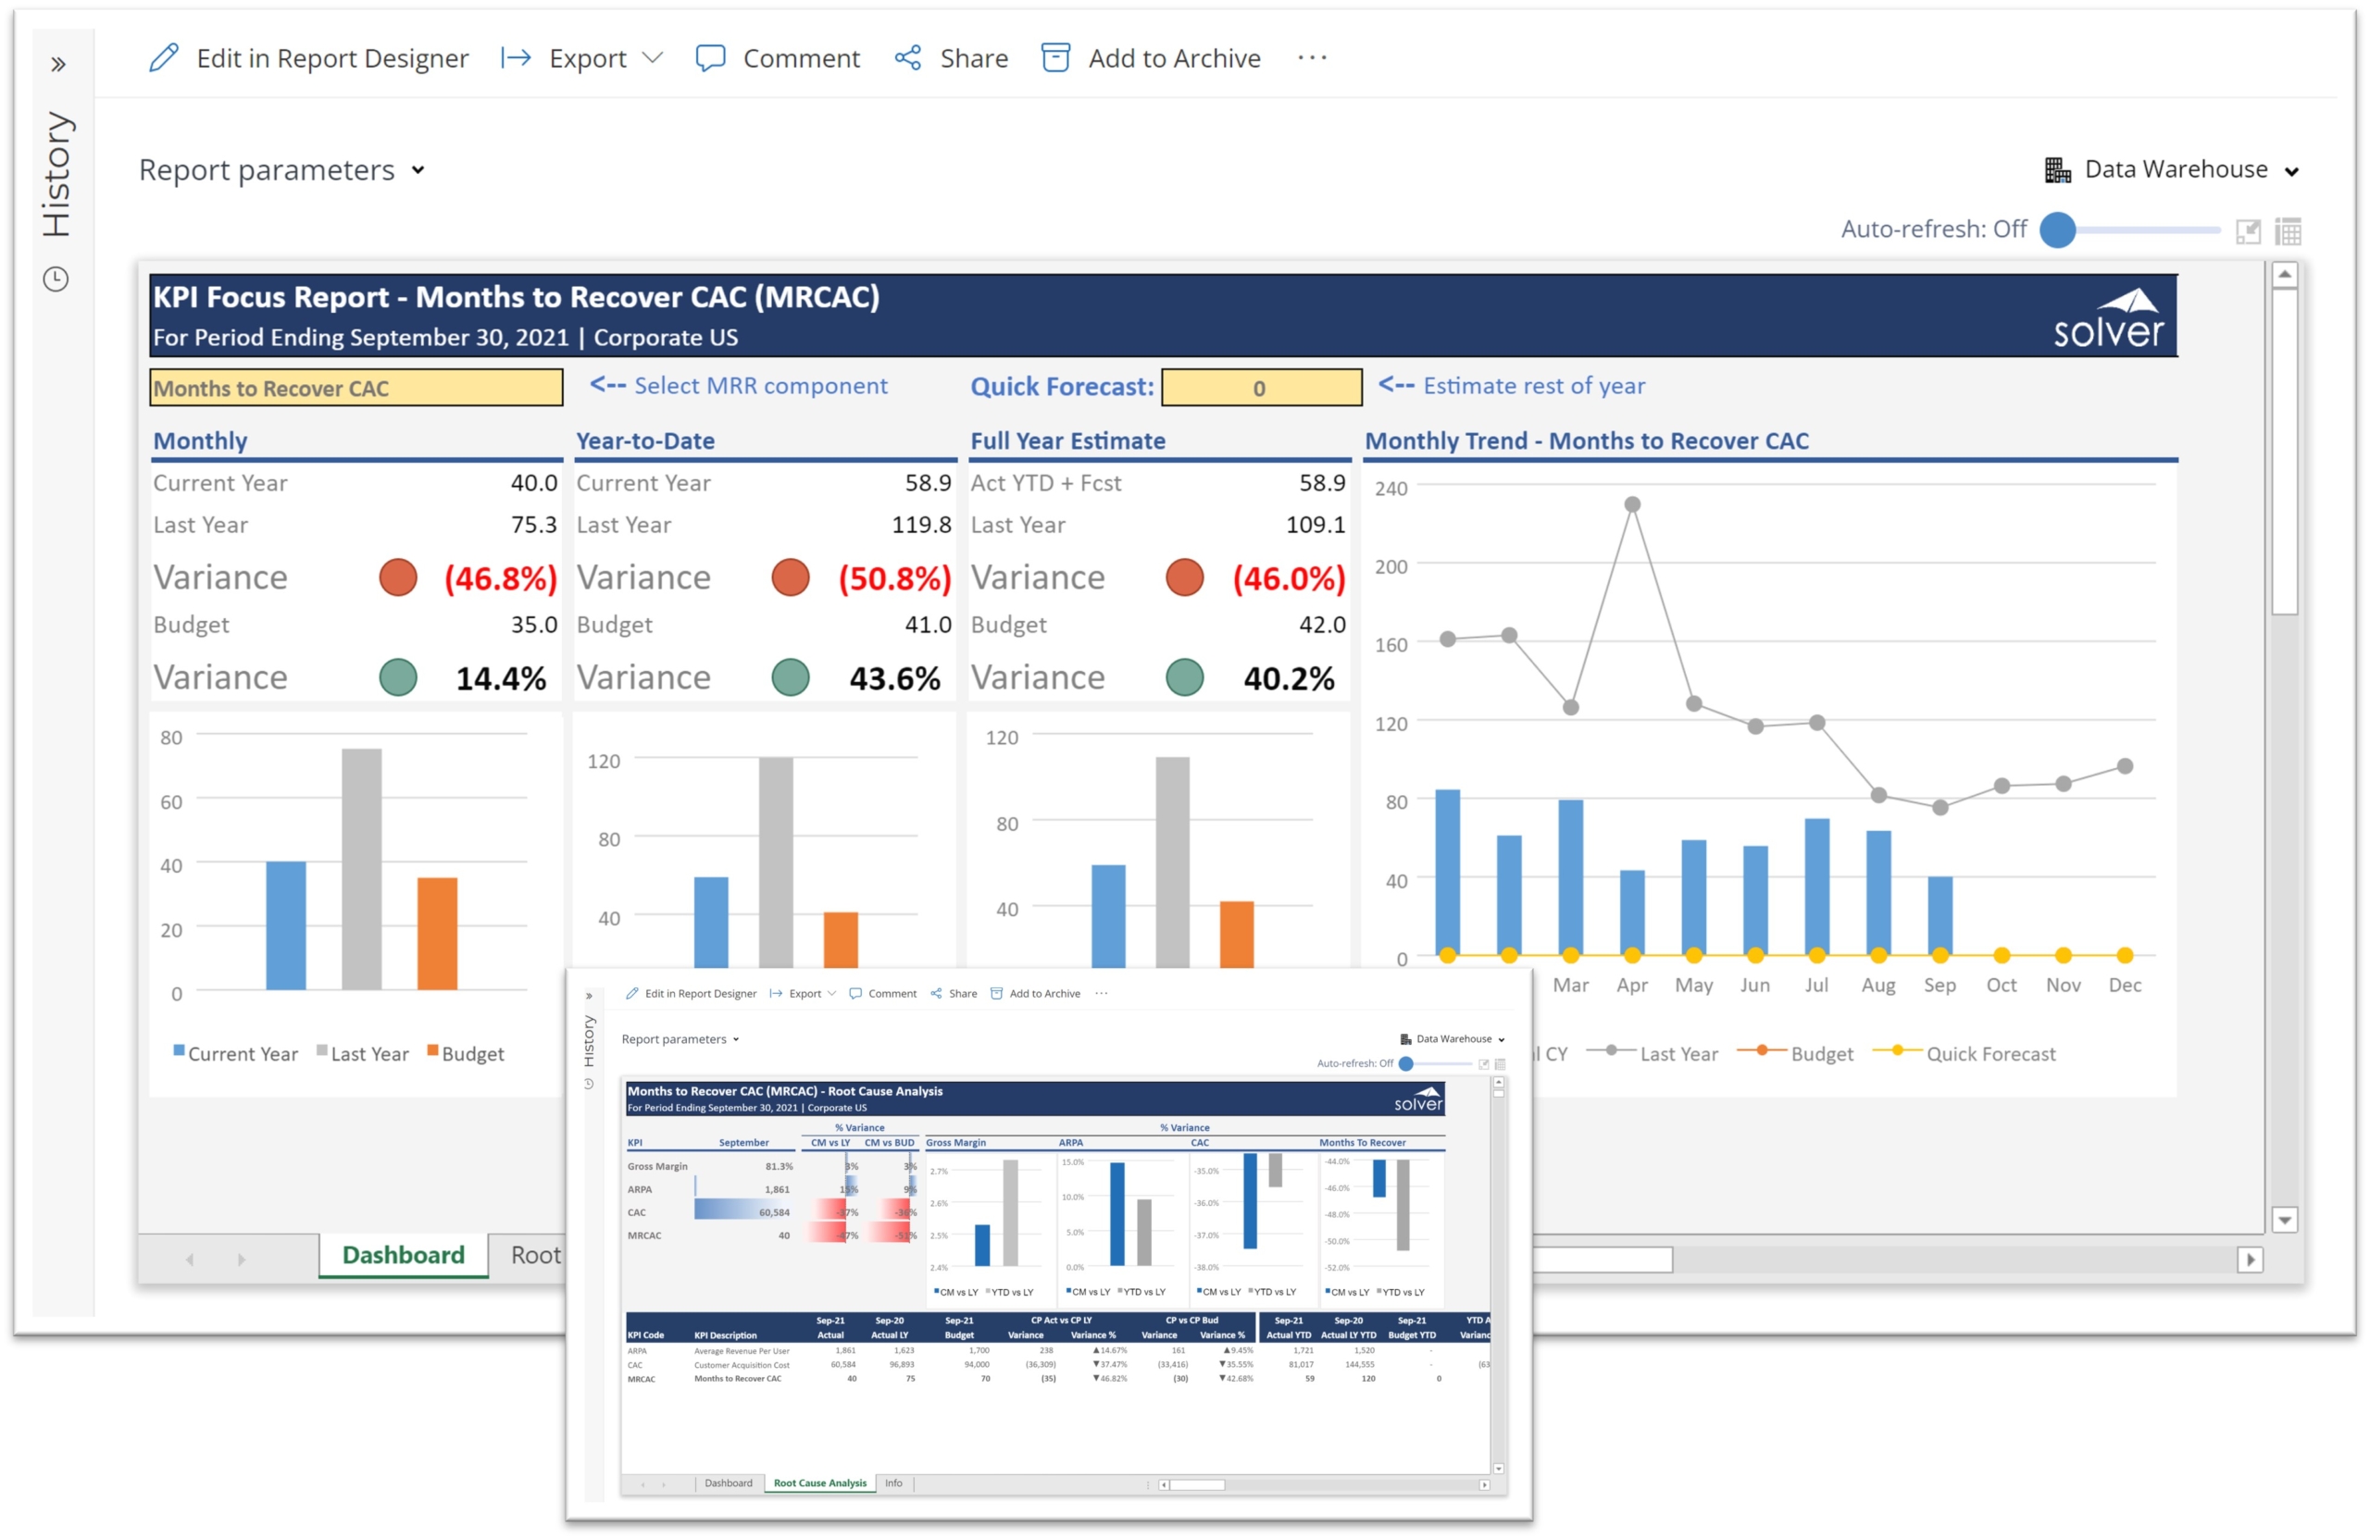The width and height of the screenshot is (2370, 1539).
Task: Select the Root Cause Analysis tab in inset
Action: (x=819, y=1483)
